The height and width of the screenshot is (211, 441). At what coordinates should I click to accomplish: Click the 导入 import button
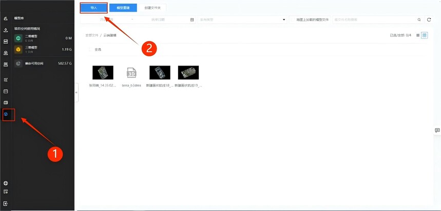pyautogui.click(x=93, y=8)
